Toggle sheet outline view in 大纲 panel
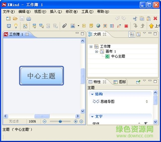 coord(138,34)
